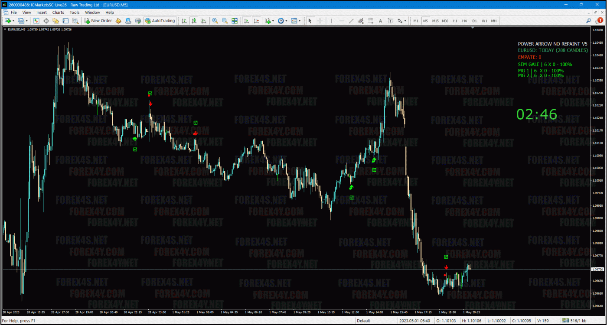Draw a trendline with the diagonal line tool
This screenshot has height=325, width=607.
[351, 21]
